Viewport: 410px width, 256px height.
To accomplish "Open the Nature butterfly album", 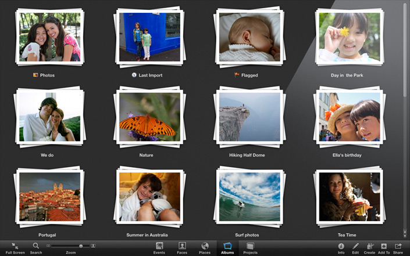I will [x=149, y=117].
